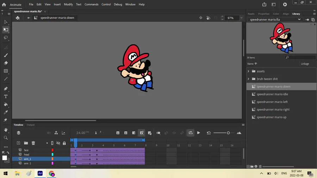Image resolution: width=317 pixels, height=178 pixels.
Task: Select the Hand tool
Action: (6, 130)
